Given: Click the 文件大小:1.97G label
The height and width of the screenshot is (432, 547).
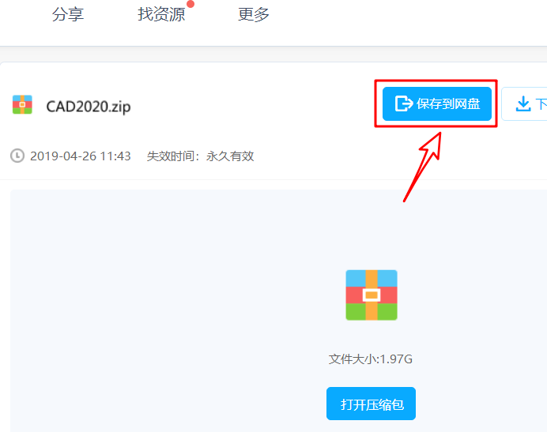Looking at the screenshot, I should click(371, 359).
